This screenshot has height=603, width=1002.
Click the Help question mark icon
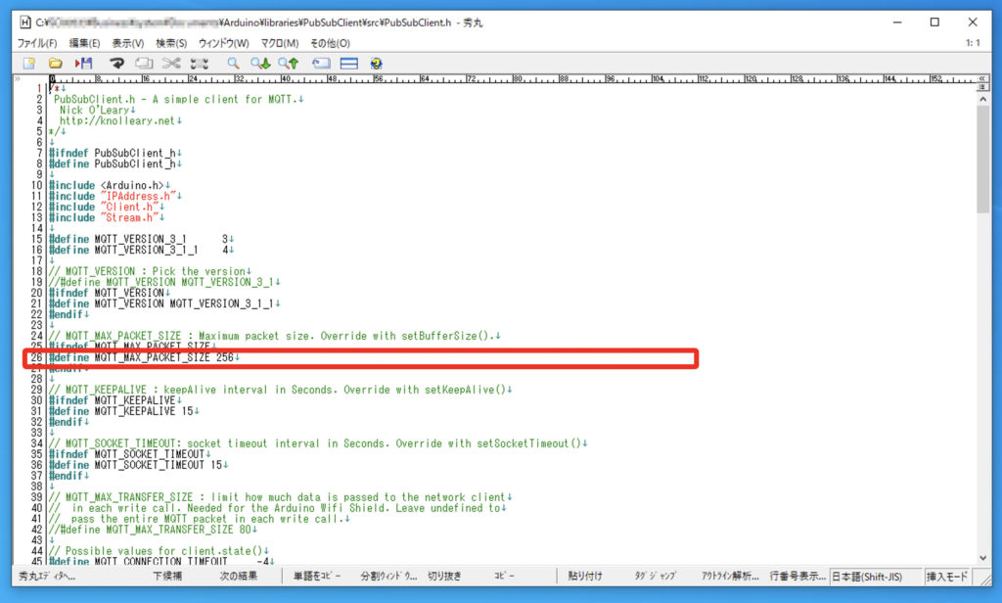376,64
